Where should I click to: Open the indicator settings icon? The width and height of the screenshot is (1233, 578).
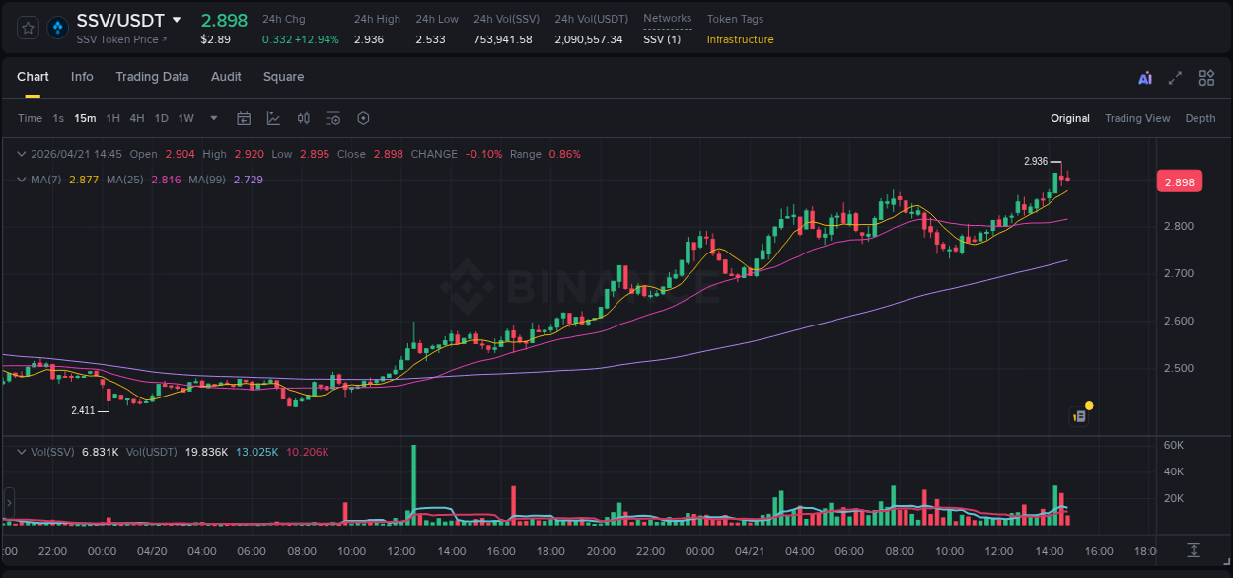(x=332, y=118)
